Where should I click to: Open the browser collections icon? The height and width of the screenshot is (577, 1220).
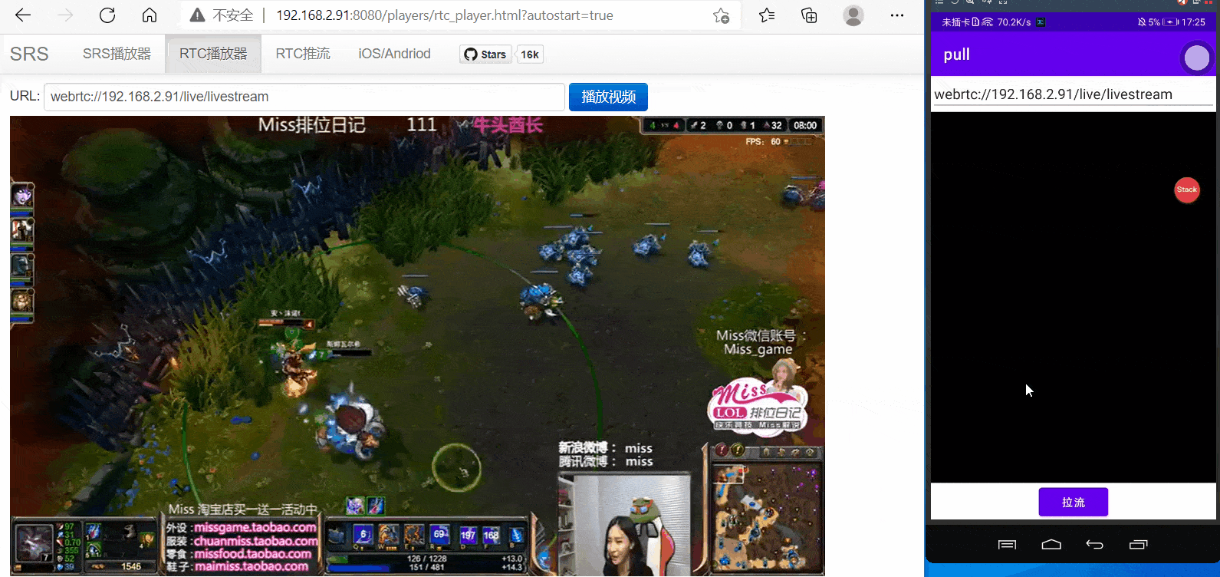tap(809, 15)
